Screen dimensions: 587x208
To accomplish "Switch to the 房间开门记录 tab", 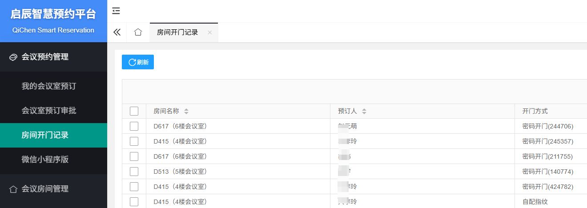I will pos(177,32).
